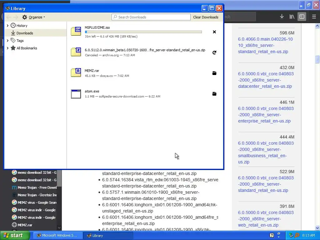Select All Bookmarks in Library sidebar

(36, 48)
